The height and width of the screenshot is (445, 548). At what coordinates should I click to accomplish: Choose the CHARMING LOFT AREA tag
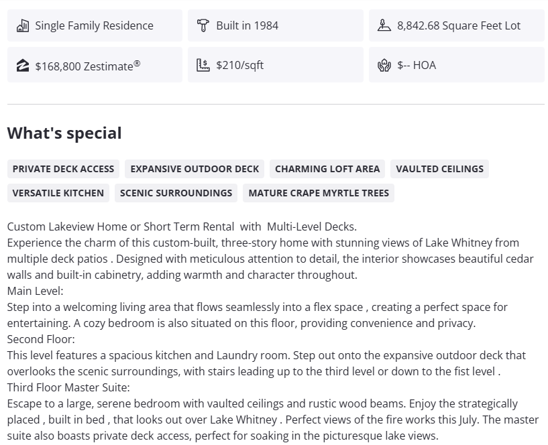327,169
